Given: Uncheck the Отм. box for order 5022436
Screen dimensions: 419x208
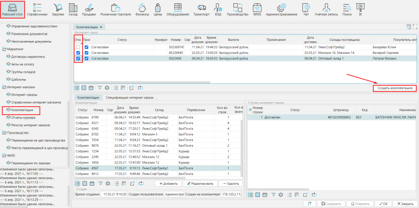Looking at the screenshot, I should click(78, 58).
